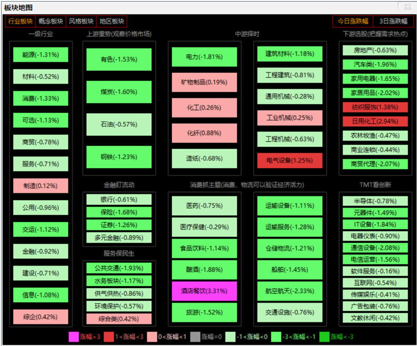This screenshot has width=417, height=346.
Task: Click 软件服务(-0.16%) tile
Action: tap(375, 271)
